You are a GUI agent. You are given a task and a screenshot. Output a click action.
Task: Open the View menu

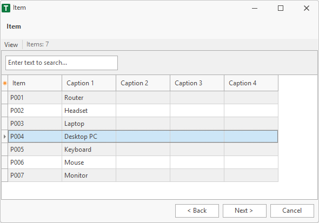[11, 44]
